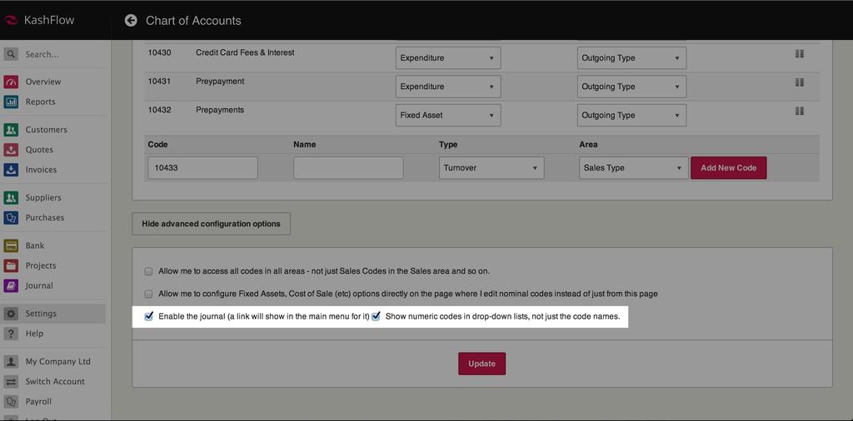Click the back arrow beside Chart of Accounts
853x421 pixels.
pos(131,20)
